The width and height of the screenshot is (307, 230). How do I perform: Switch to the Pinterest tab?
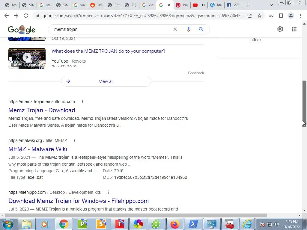coord(182,5)
